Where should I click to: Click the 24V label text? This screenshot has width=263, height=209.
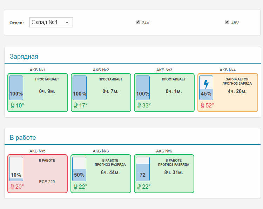pyautogui.click(x=146, y=23)
